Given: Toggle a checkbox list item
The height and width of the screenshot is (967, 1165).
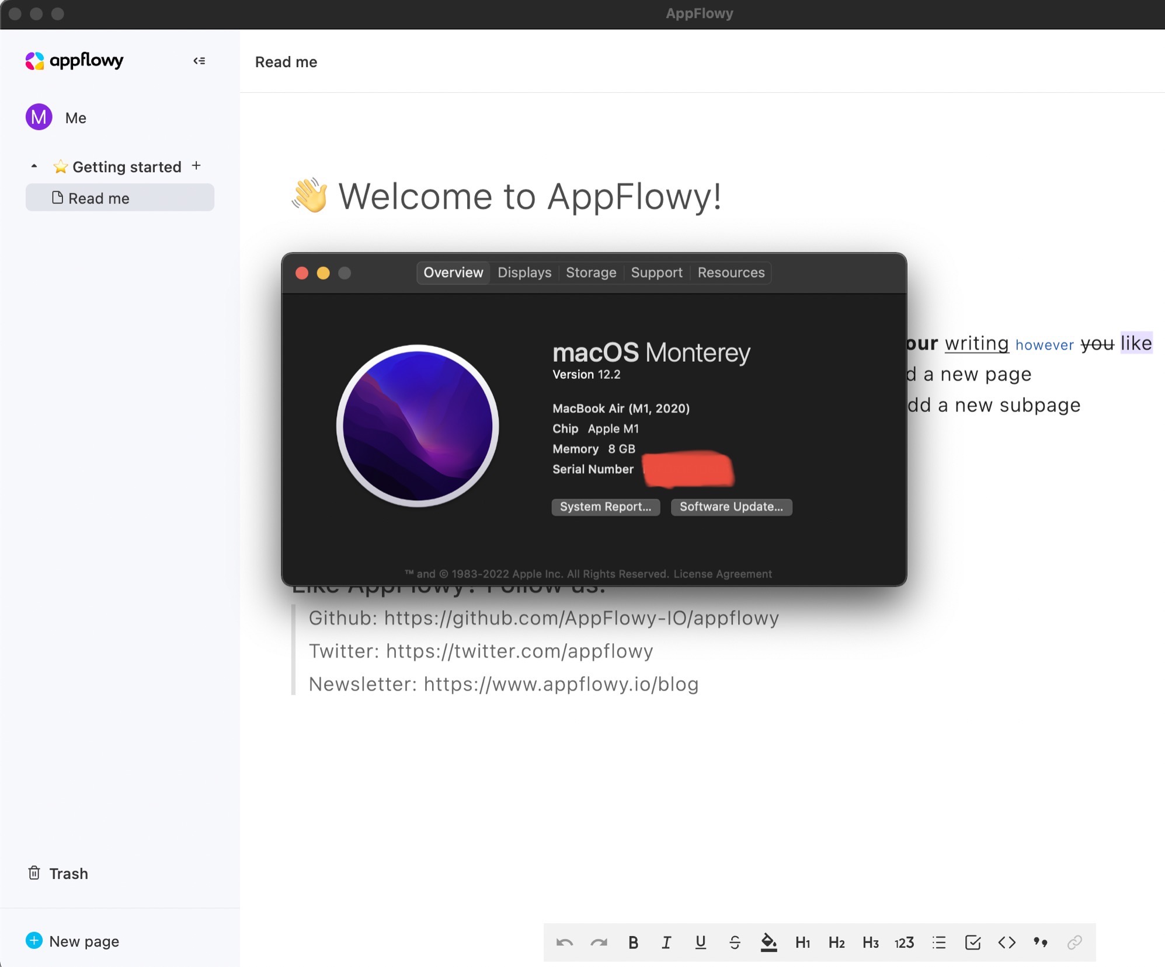Looking at the screenshot, I should coord(972,942).
